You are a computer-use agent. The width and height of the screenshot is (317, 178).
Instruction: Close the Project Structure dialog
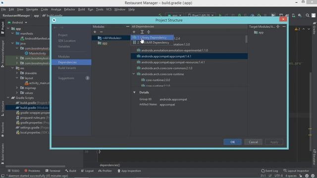(283, 19)
